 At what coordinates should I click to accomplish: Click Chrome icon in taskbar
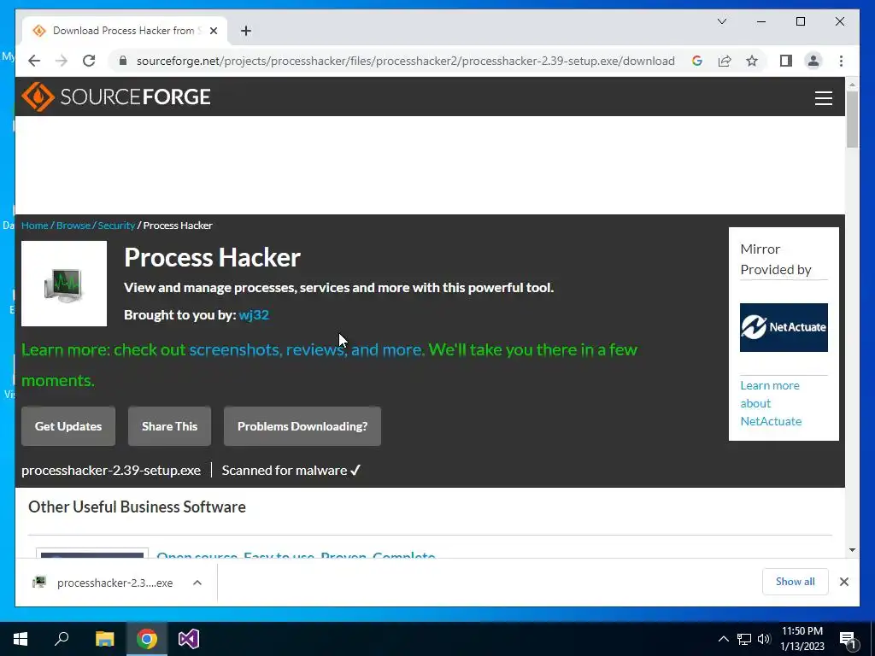(147, 639)
